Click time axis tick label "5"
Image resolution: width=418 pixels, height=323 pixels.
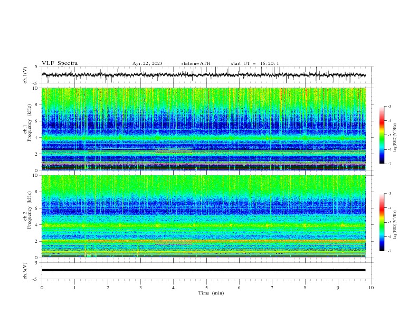coord(206,288)
